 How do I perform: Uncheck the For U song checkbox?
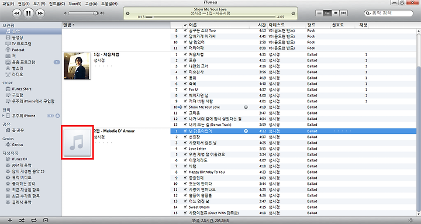click(185, 89)
